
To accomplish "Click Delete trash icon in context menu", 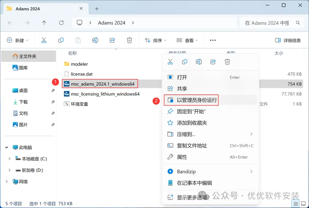I will point(227,62).
